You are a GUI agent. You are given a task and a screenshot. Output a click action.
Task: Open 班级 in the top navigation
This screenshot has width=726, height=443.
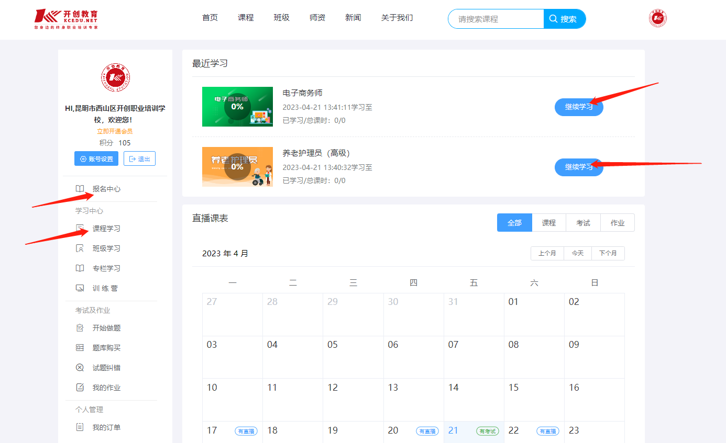point(281,18)
